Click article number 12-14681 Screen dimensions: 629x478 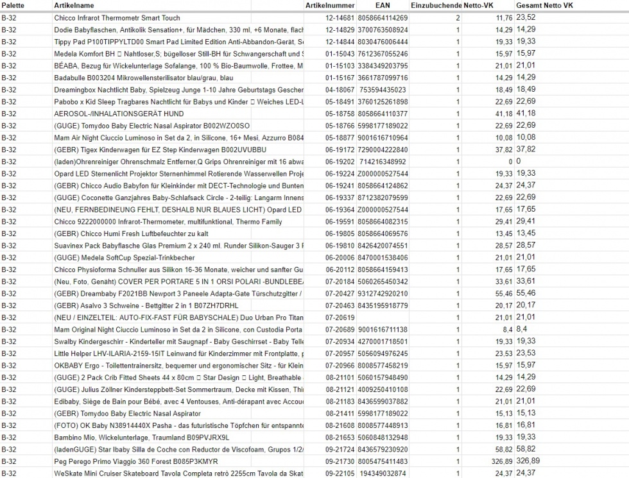tap(340, 18)
